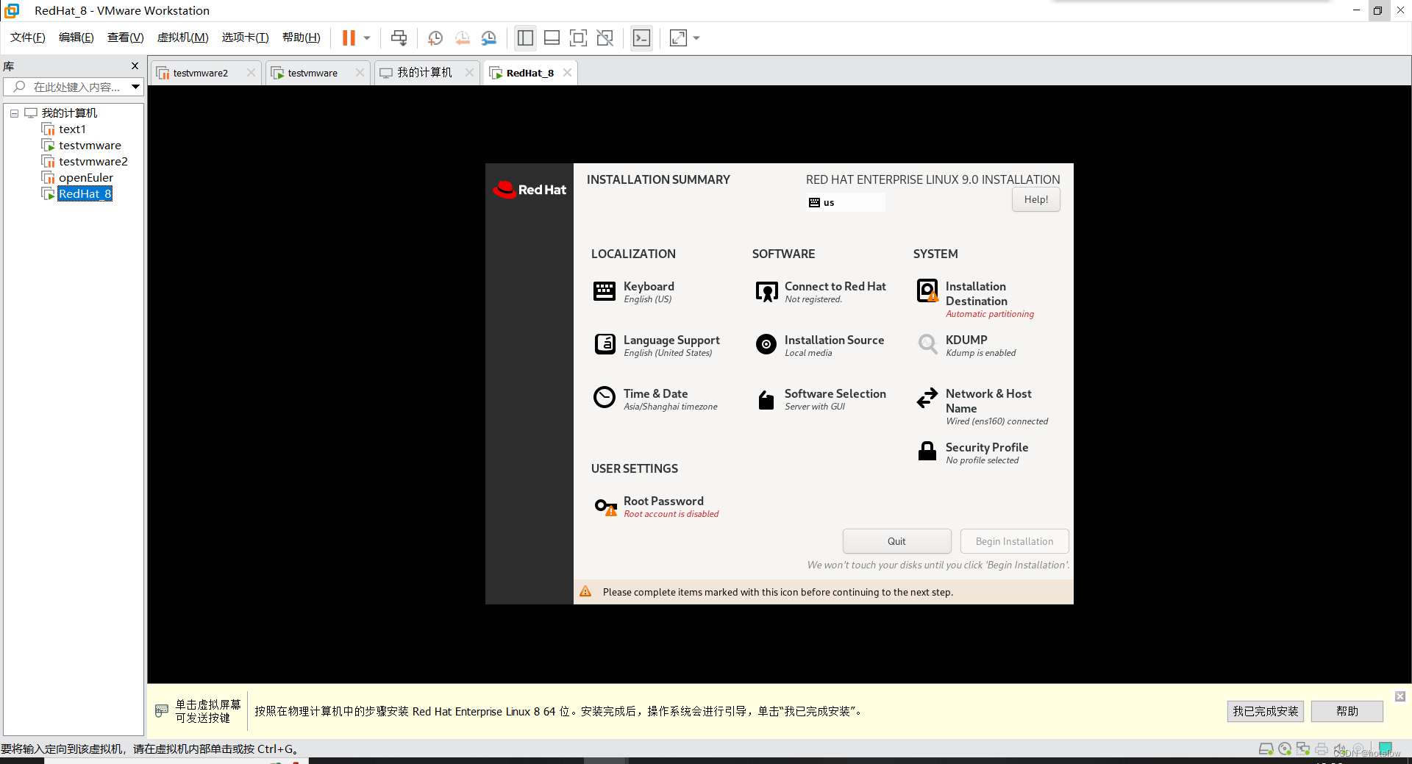Image resolution: width=1412 pixels, height=764 pixels.
Task: Click the send Ctrl+Alt+Del toolbar icon
Action: 399,38
